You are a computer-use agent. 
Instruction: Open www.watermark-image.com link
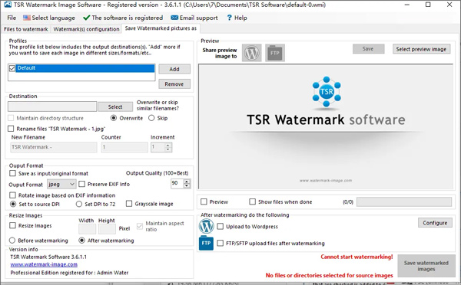(44, 264)
